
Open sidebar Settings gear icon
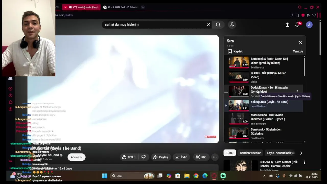point(10,109)
